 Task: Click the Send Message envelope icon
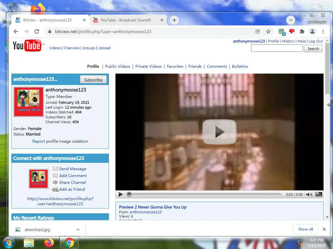pos(55,169)
